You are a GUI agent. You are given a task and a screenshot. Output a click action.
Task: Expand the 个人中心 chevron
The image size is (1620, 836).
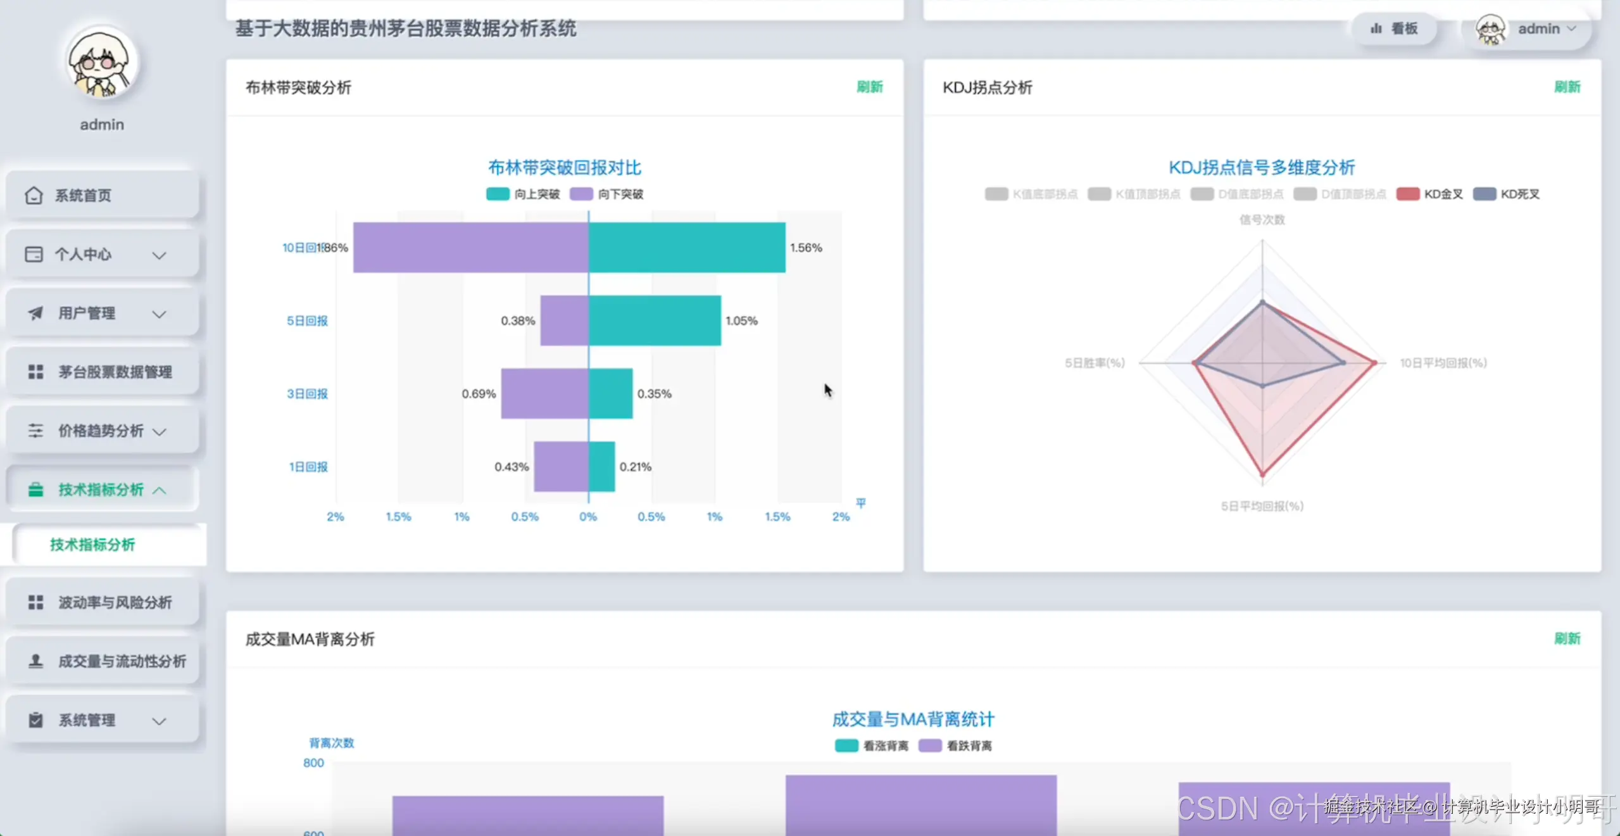[160, 255]
